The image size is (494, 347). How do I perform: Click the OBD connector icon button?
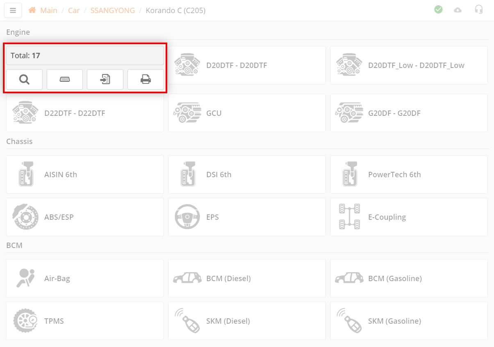point(65,79)
